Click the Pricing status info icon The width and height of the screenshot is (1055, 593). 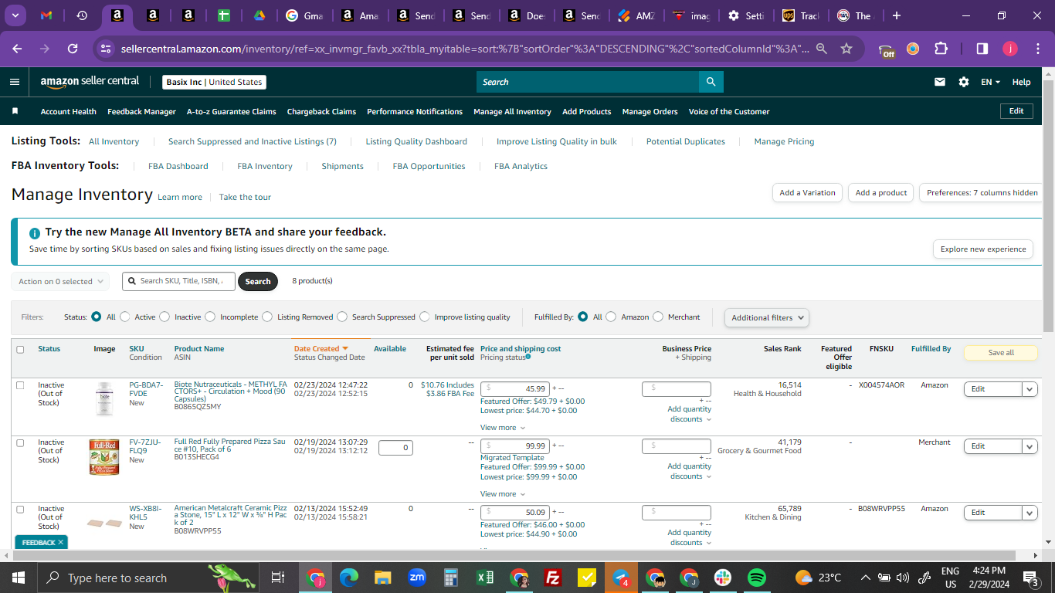528,357
